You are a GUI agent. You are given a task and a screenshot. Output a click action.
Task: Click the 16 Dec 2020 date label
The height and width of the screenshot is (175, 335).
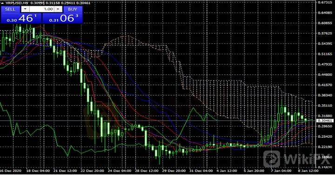(11, 171)
